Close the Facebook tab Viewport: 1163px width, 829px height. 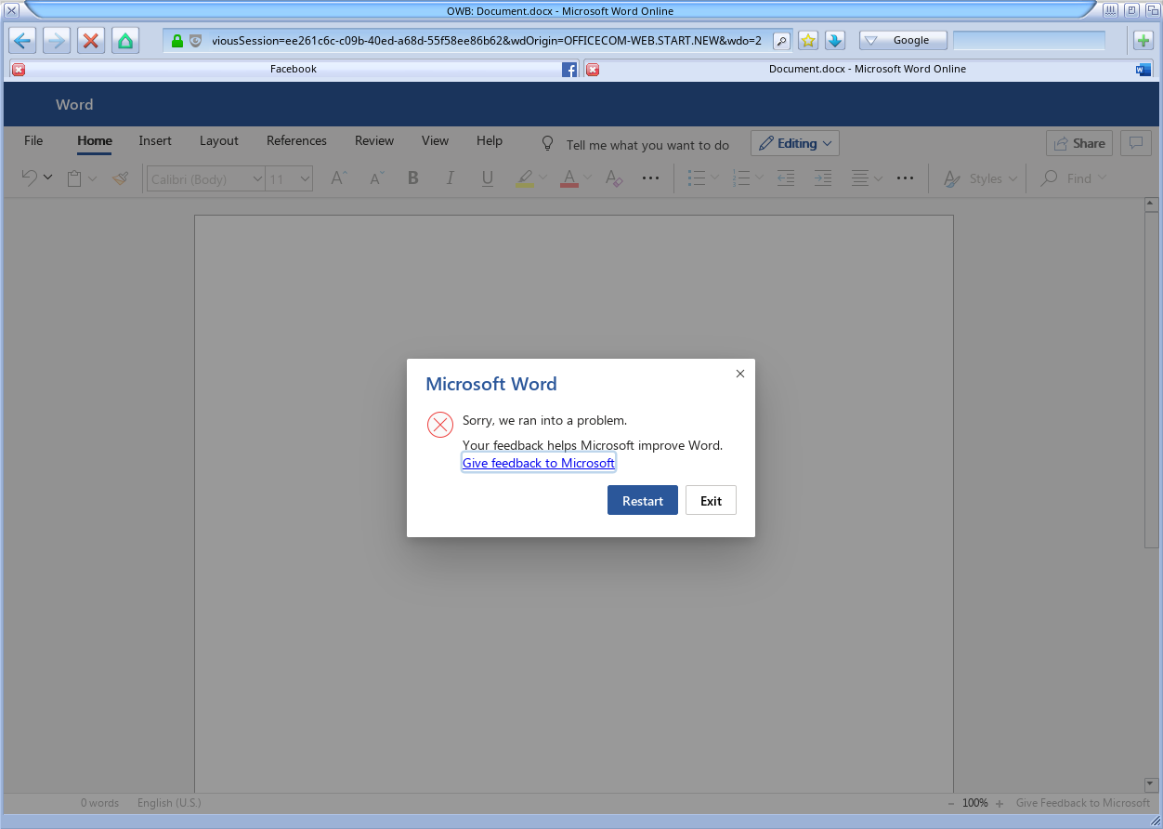19,70
